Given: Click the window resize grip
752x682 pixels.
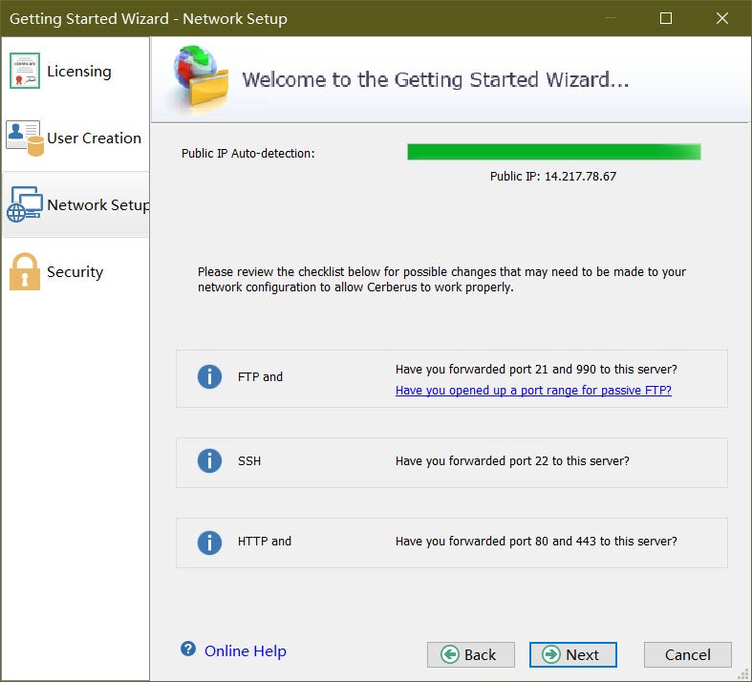Looking at the screenshot, I should (744, 674).
